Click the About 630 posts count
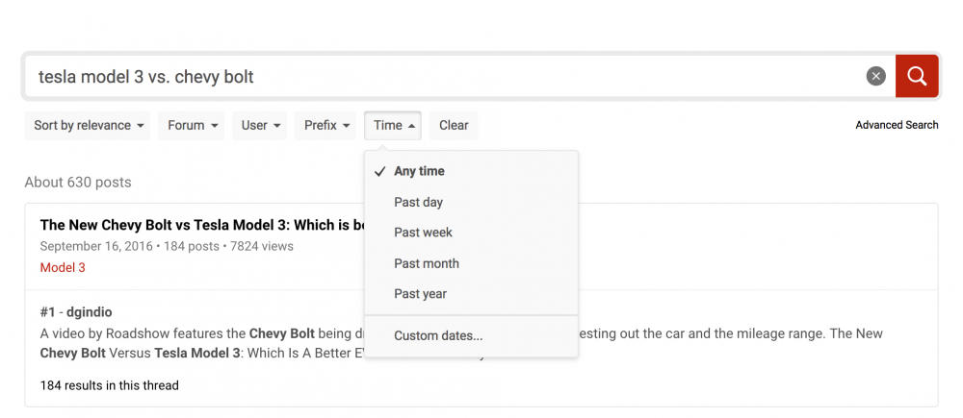 pyautogui.click(x=78, y=182)
